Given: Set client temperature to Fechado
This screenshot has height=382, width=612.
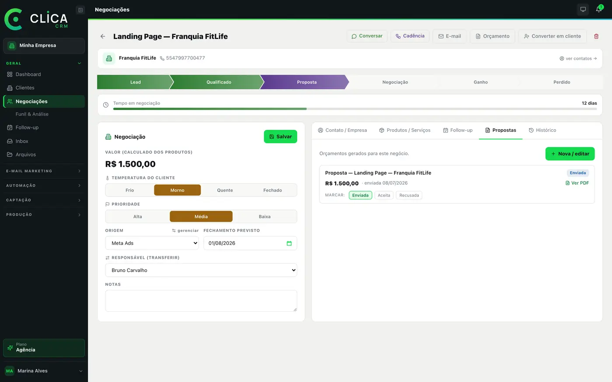Looking at the screenshot, I should 273,190.
